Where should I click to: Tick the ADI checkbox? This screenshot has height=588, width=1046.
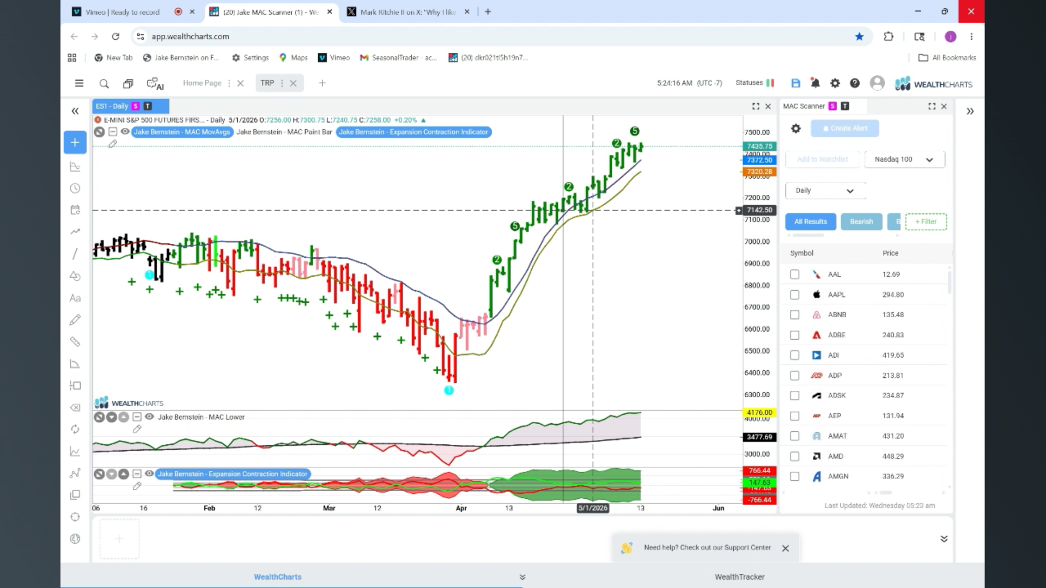[795, 356]
